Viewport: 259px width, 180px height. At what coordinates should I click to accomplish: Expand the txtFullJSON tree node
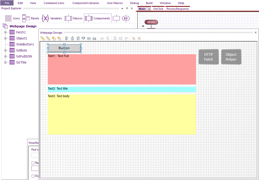click(x=6, y=56)
